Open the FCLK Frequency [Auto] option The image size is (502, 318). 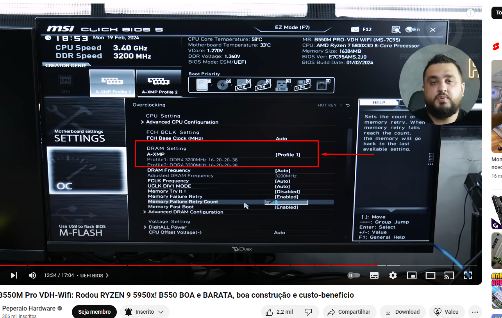pyautogui.click(x=282, y=181)
